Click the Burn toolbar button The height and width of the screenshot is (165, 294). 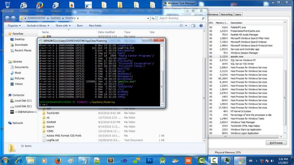click(x=79, y=26)
